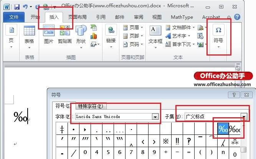Select the interrobang ‽ symbol

(189, 141)
